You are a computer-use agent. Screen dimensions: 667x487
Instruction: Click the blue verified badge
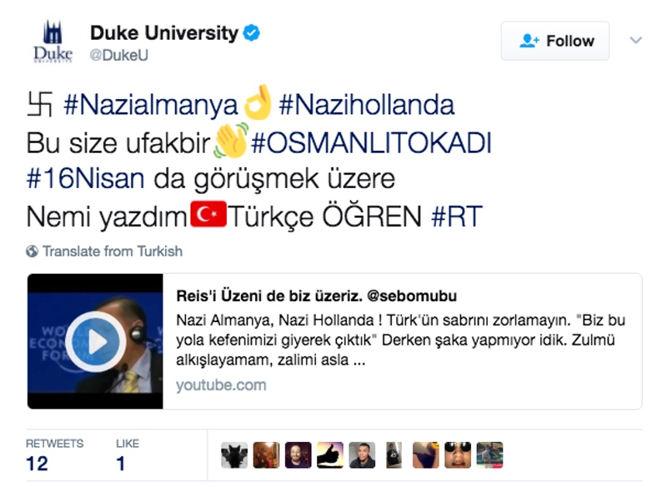(x=252, y=33)
